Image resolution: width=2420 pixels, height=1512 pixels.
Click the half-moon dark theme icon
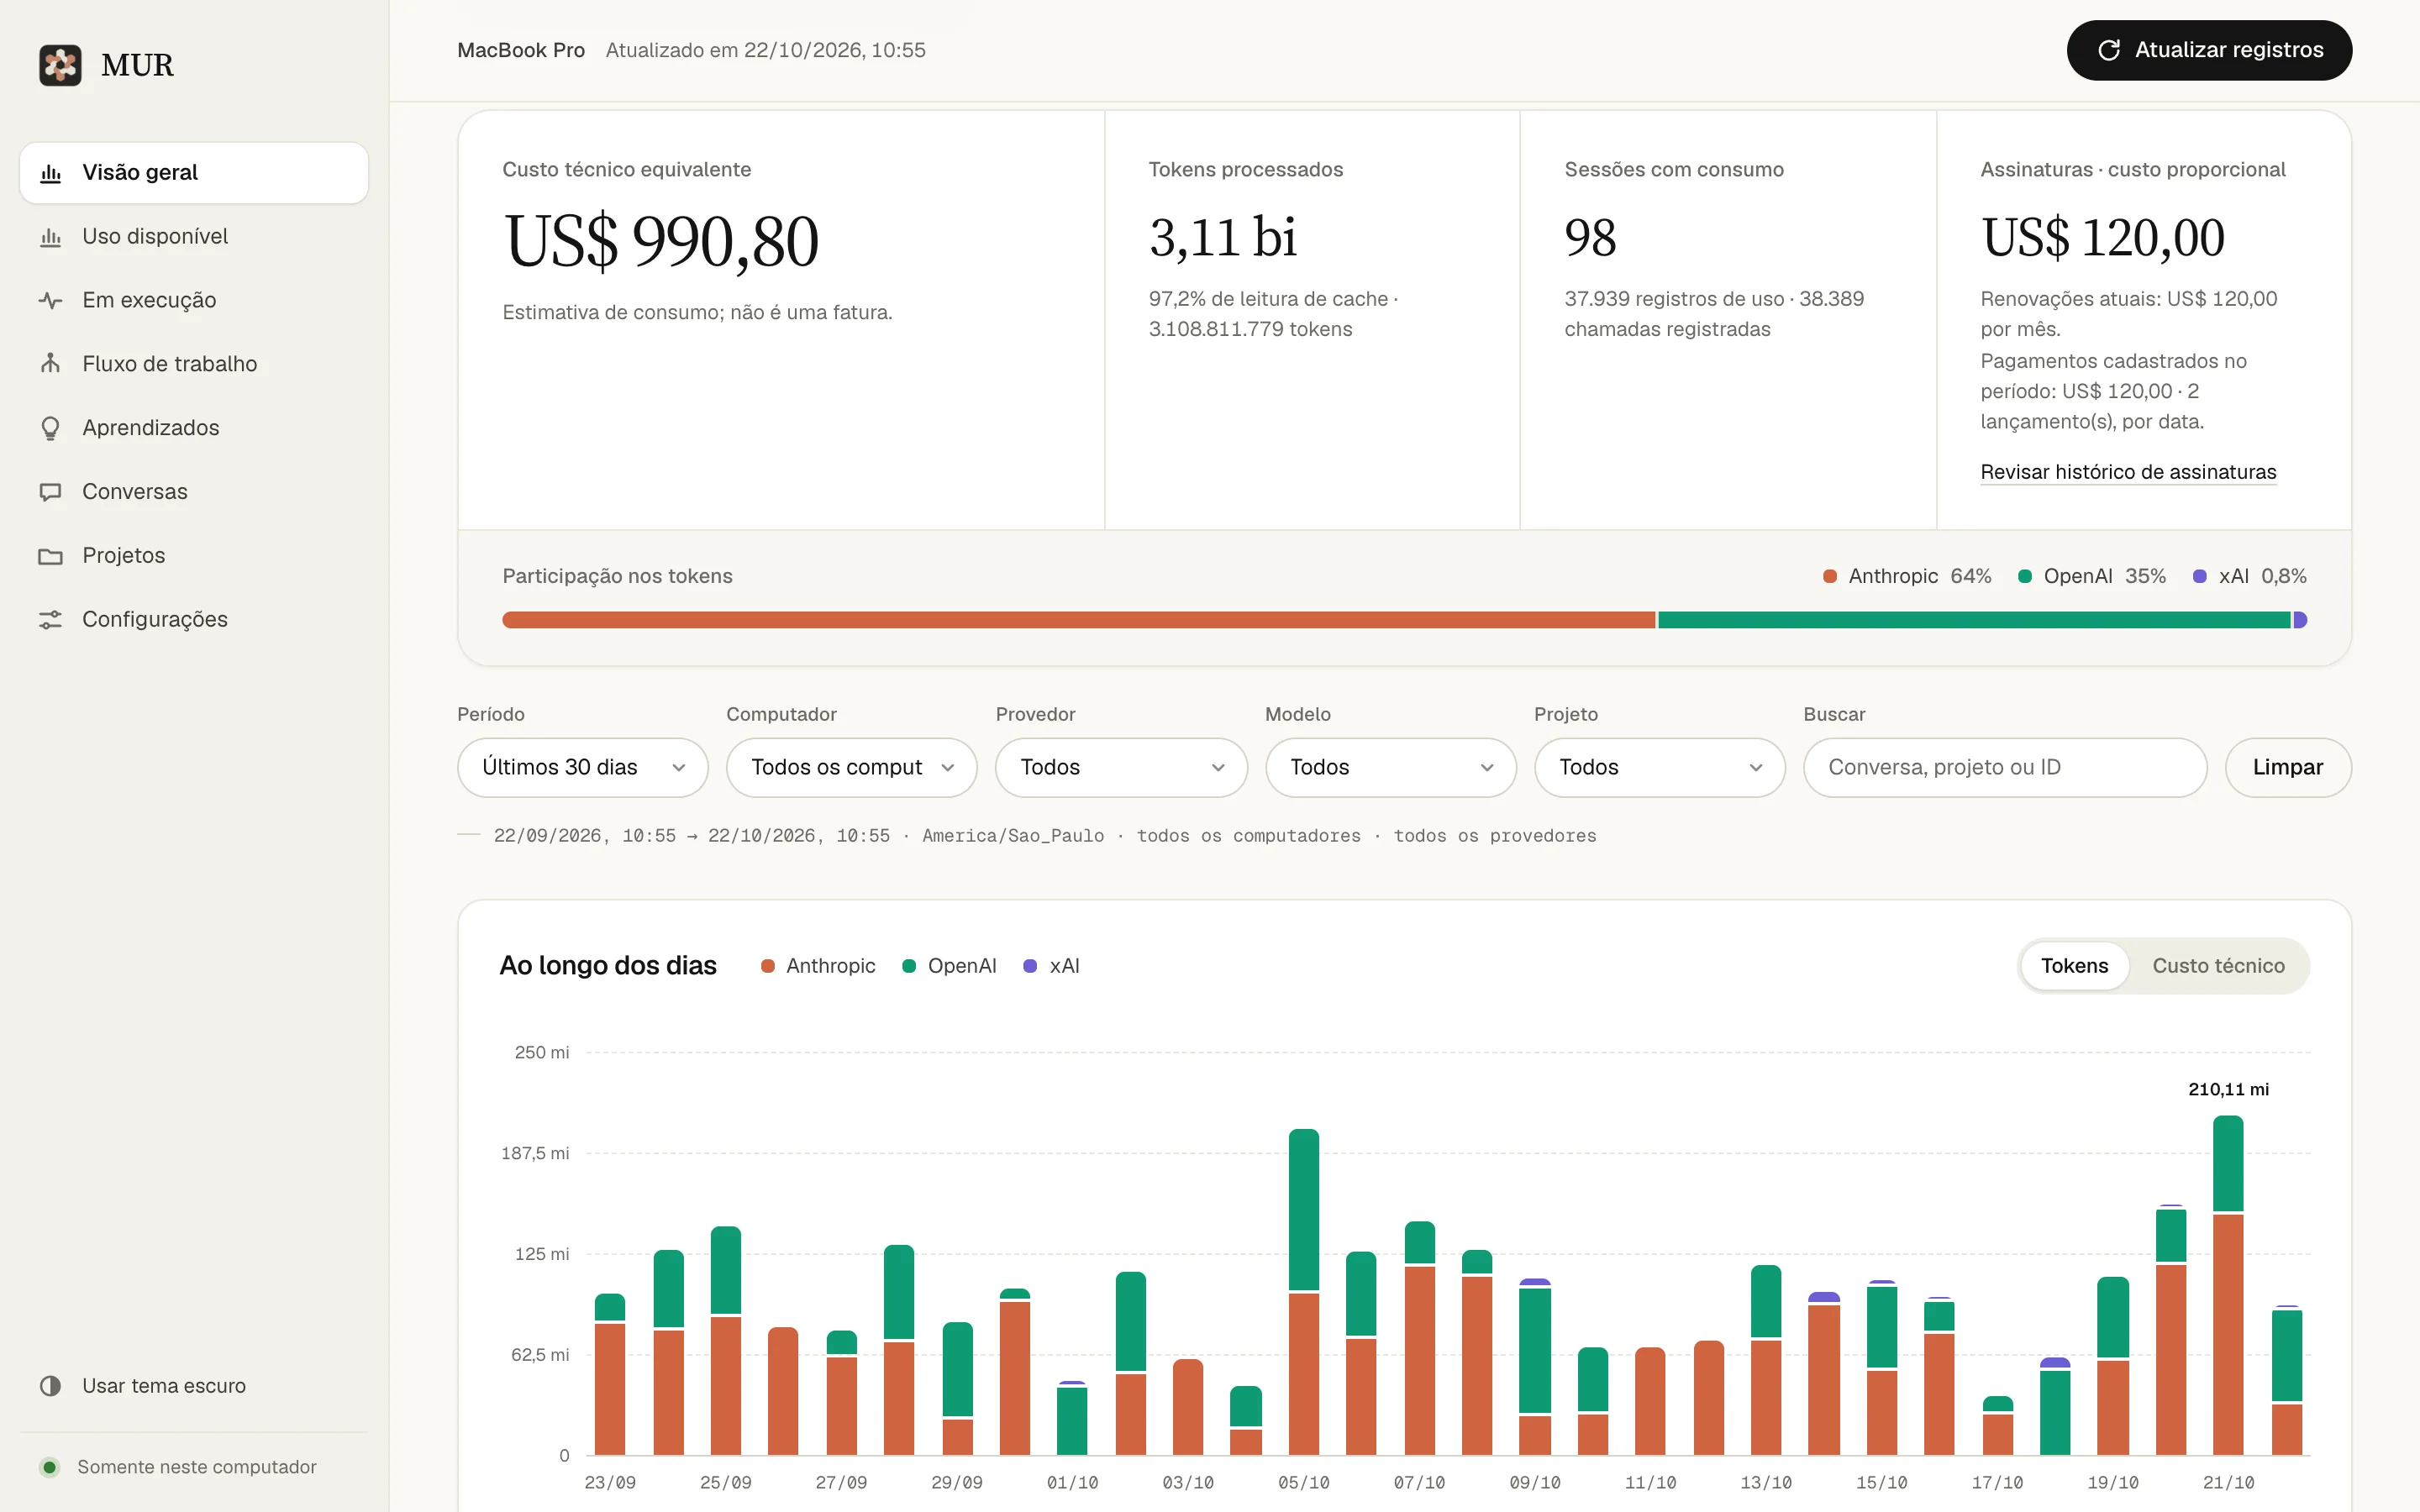[x=50, y=1386]
